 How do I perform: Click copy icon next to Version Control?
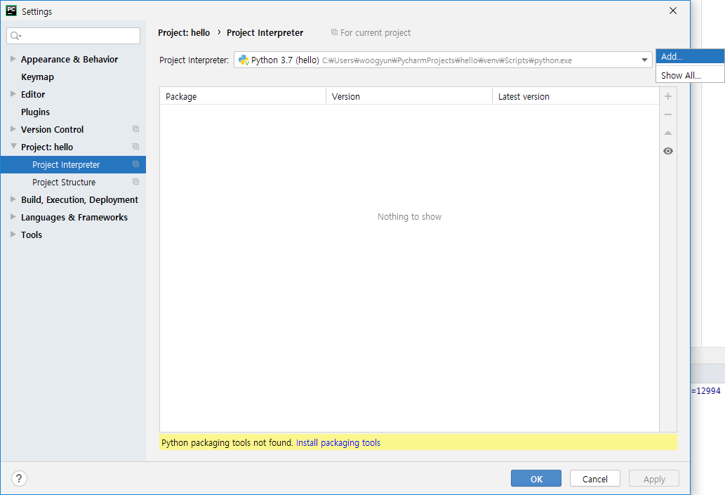click(x=135, y=129)
